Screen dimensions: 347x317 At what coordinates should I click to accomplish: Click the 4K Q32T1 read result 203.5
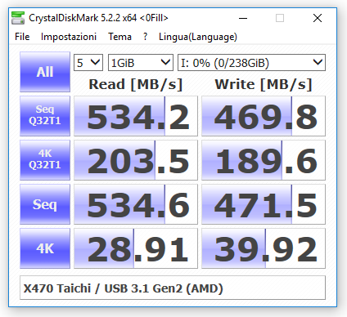pos(136,160)
